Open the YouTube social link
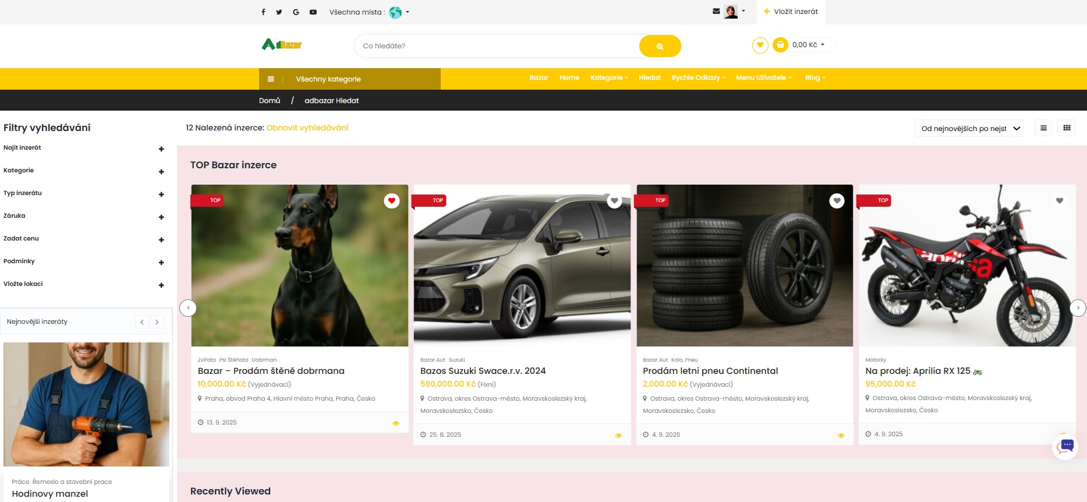1087x502 pixels. tap(313, 12)
